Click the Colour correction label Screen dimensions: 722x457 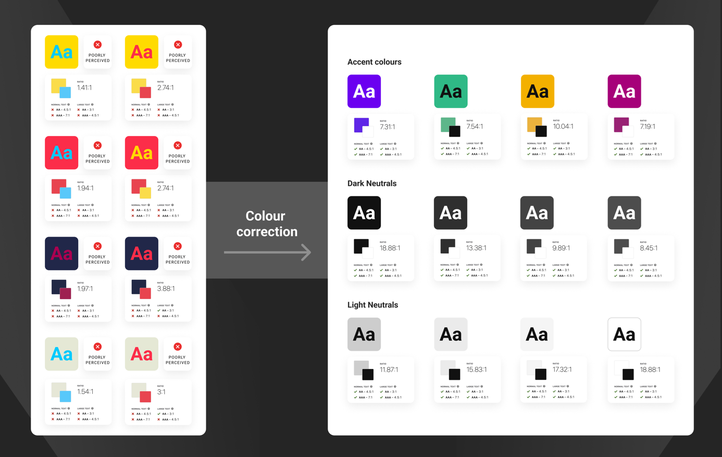tap(267, 224)
